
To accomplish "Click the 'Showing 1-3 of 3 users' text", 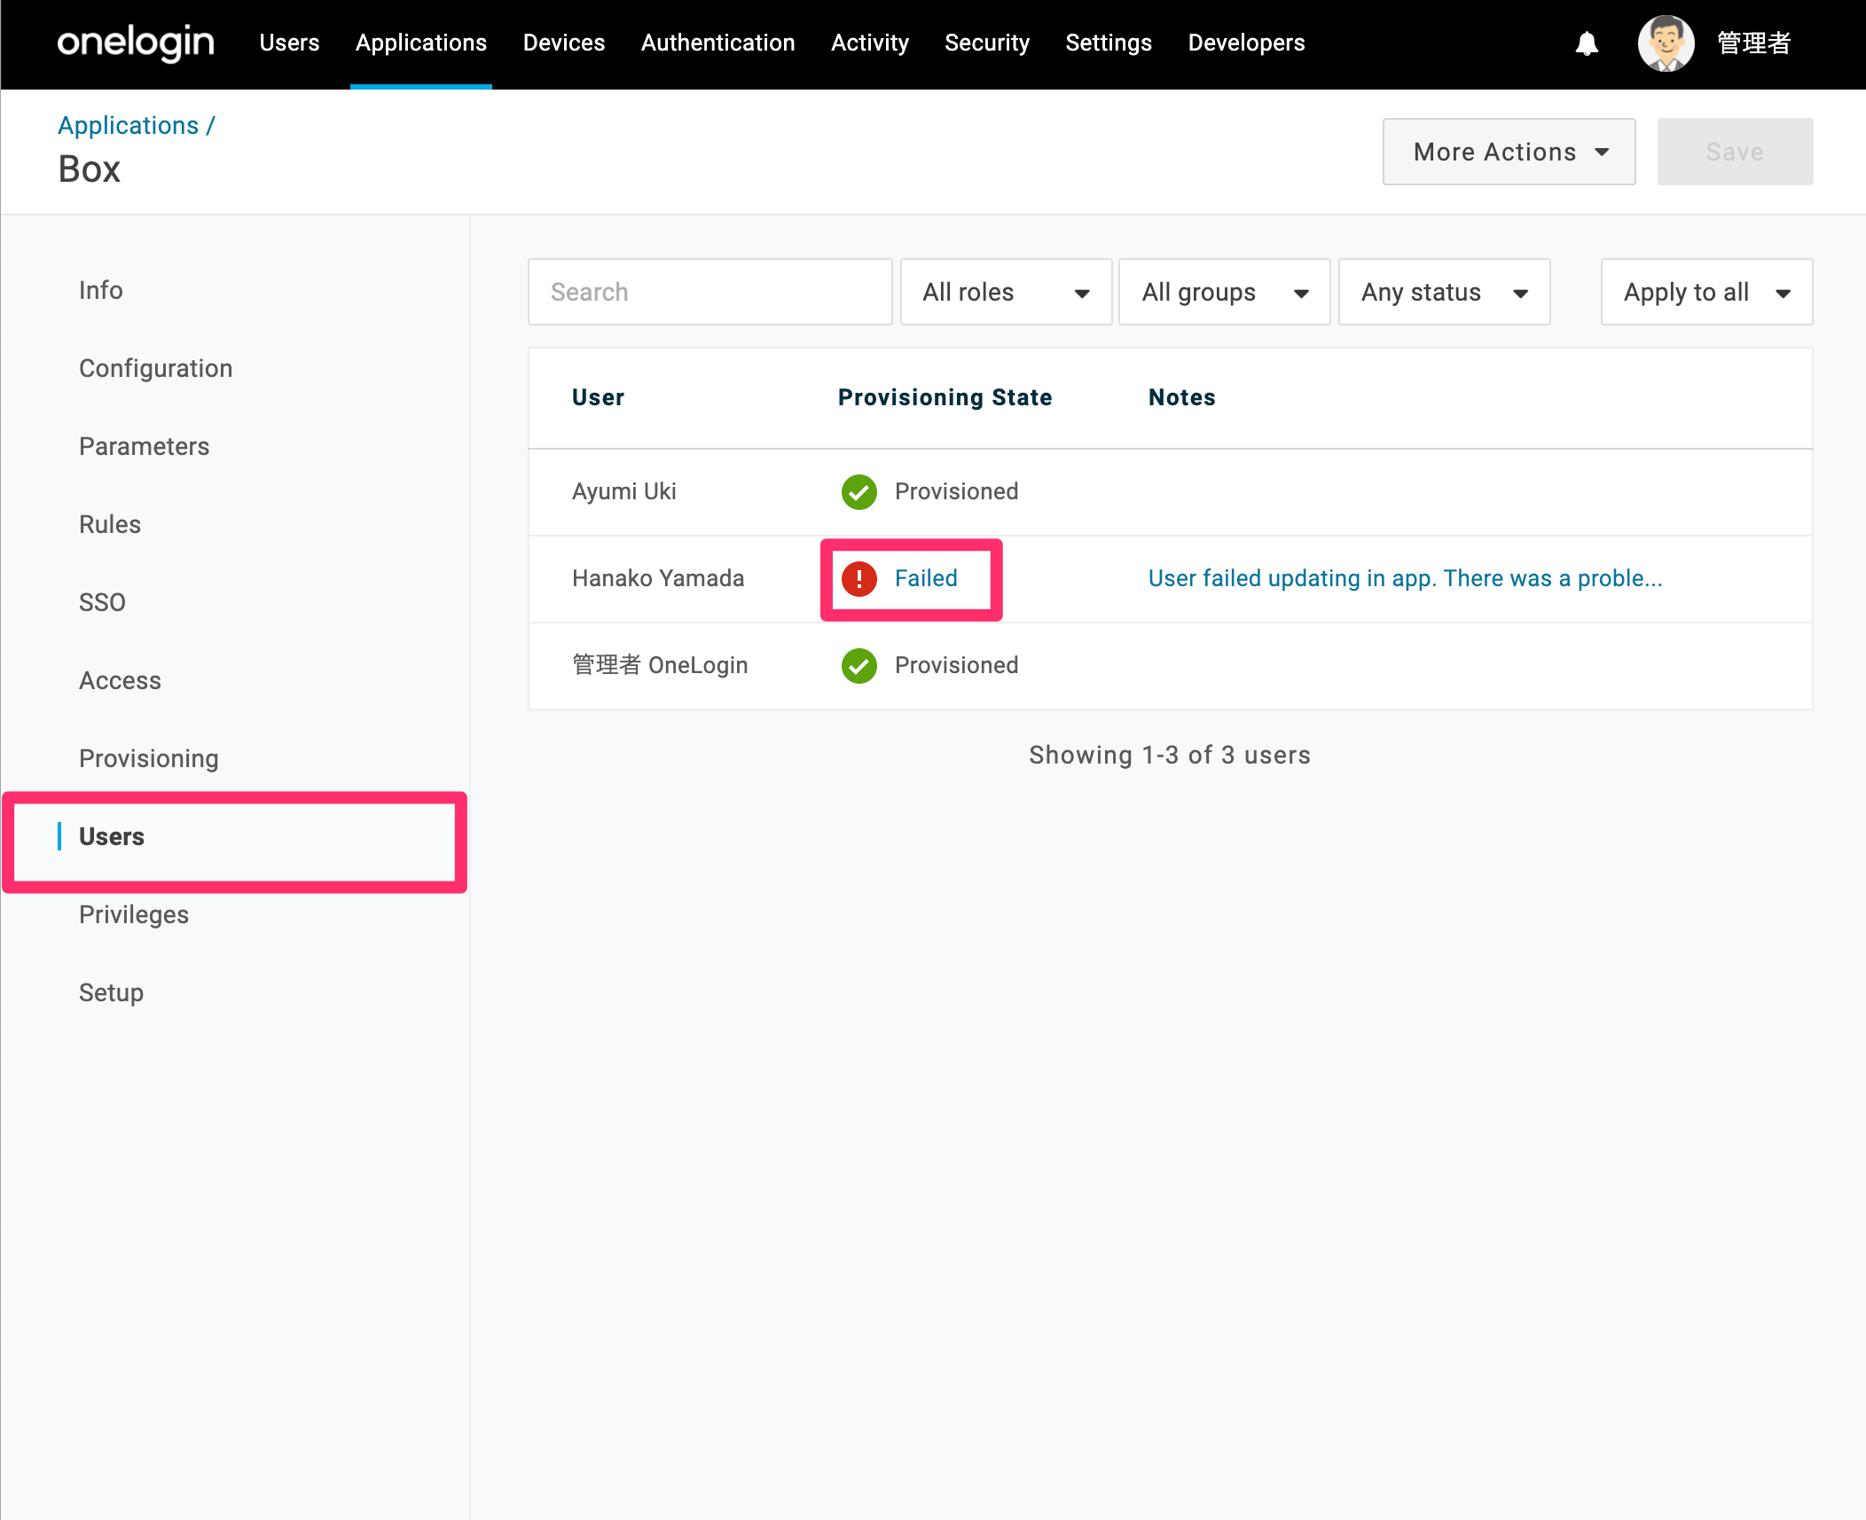I will point(1170,755).
